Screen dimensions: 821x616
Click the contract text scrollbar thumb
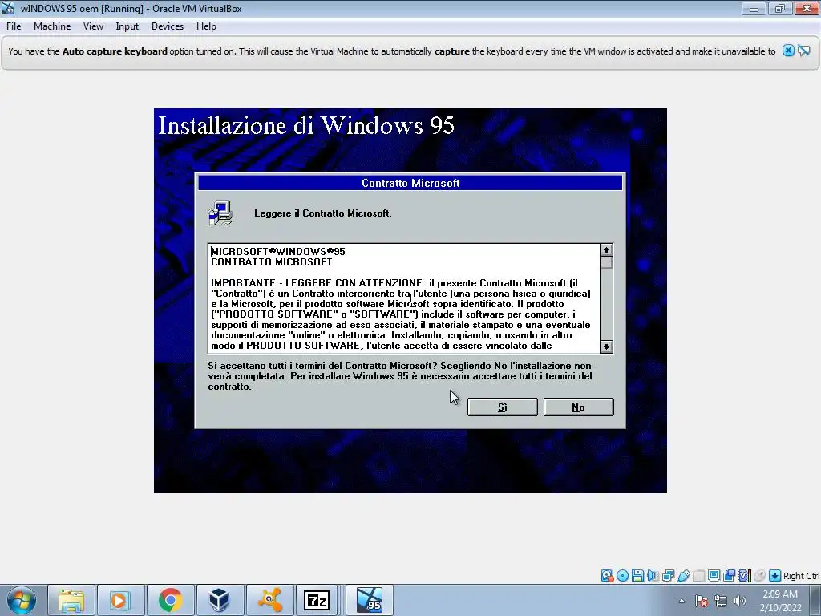pyautogui.click(x=606, y=262)
